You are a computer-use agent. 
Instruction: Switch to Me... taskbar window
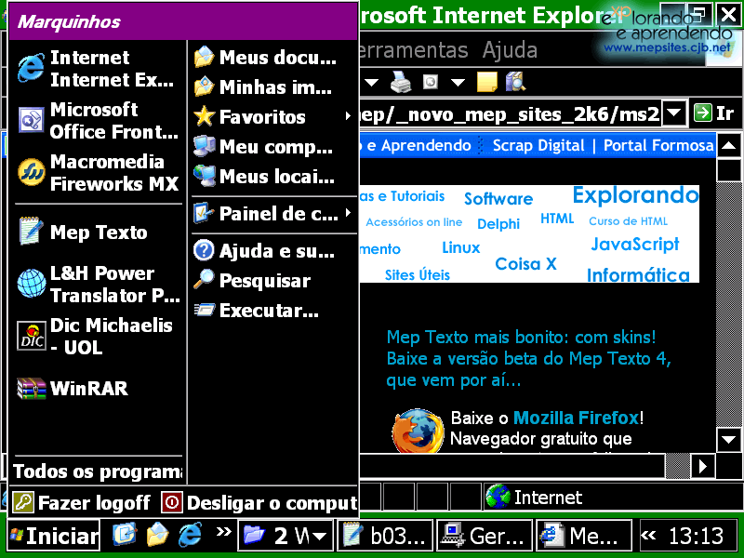click(584, 536)
